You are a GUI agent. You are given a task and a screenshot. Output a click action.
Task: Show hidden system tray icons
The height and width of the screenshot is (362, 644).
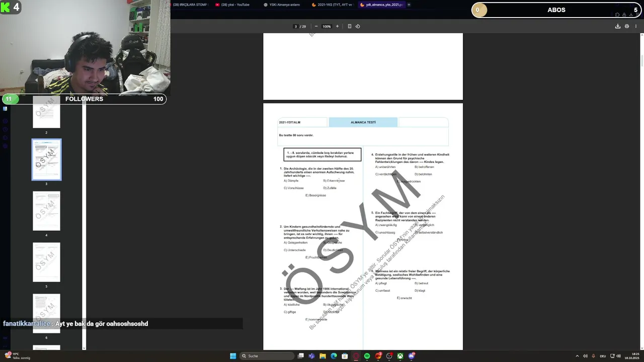577,356
